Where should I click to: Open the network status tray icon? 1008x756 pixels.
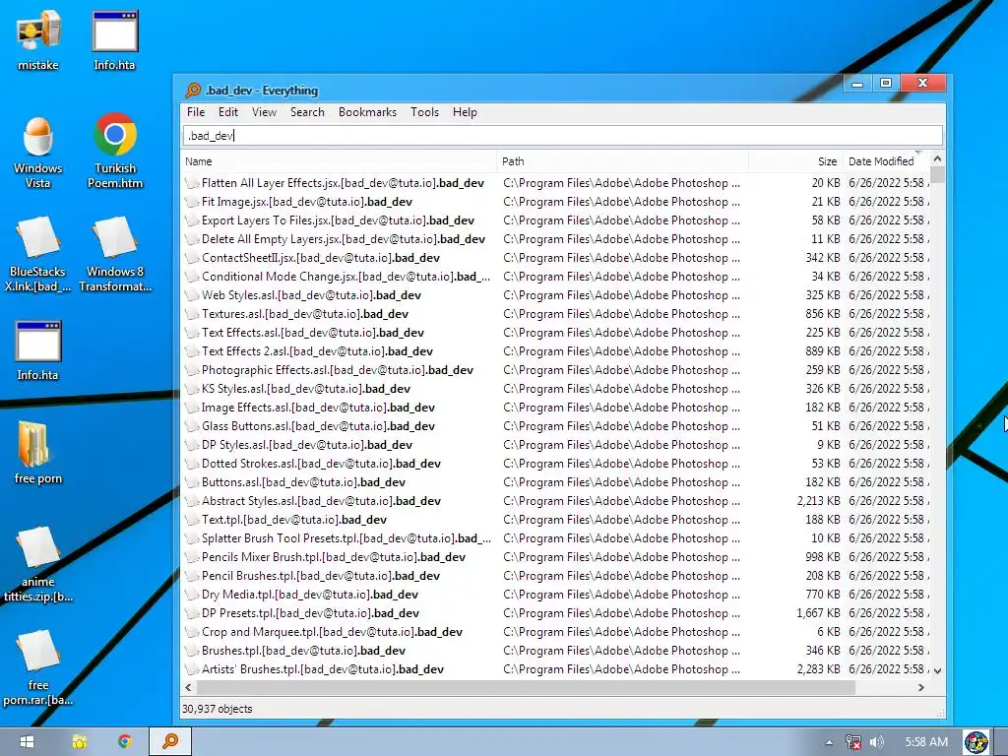click(853, 742)
